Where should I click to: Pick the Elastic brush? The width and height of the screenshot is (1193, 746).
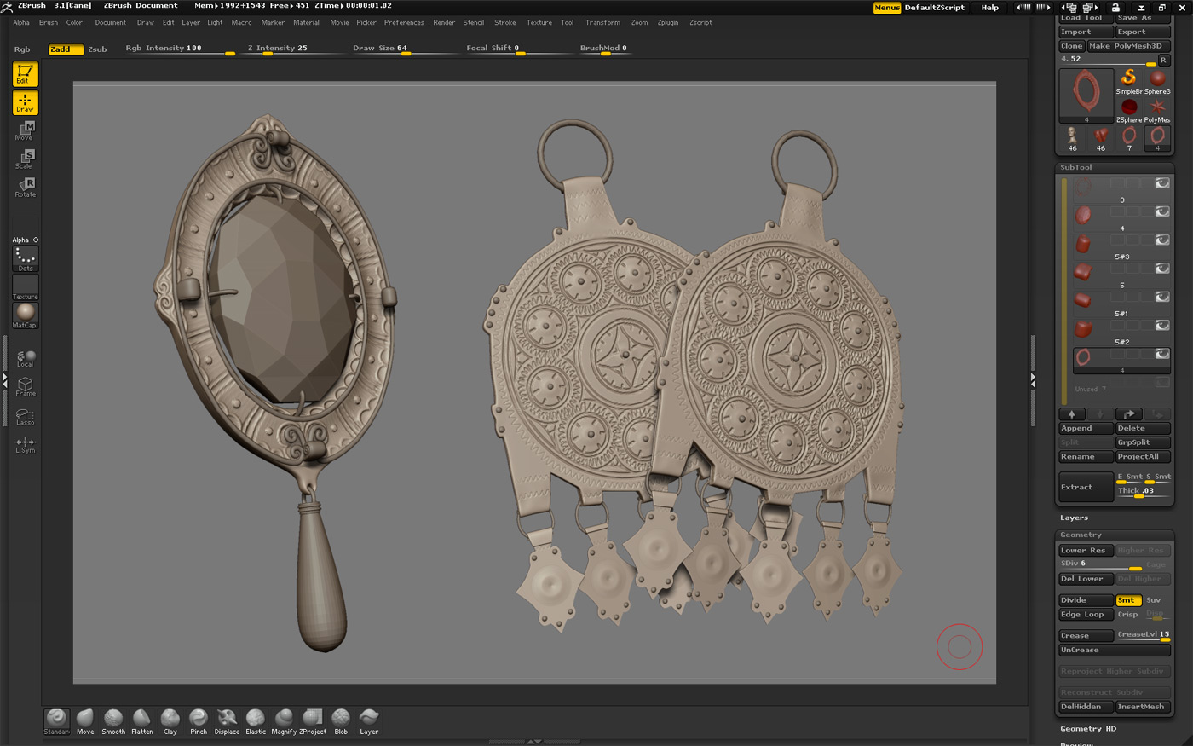[x=256, y=721]
